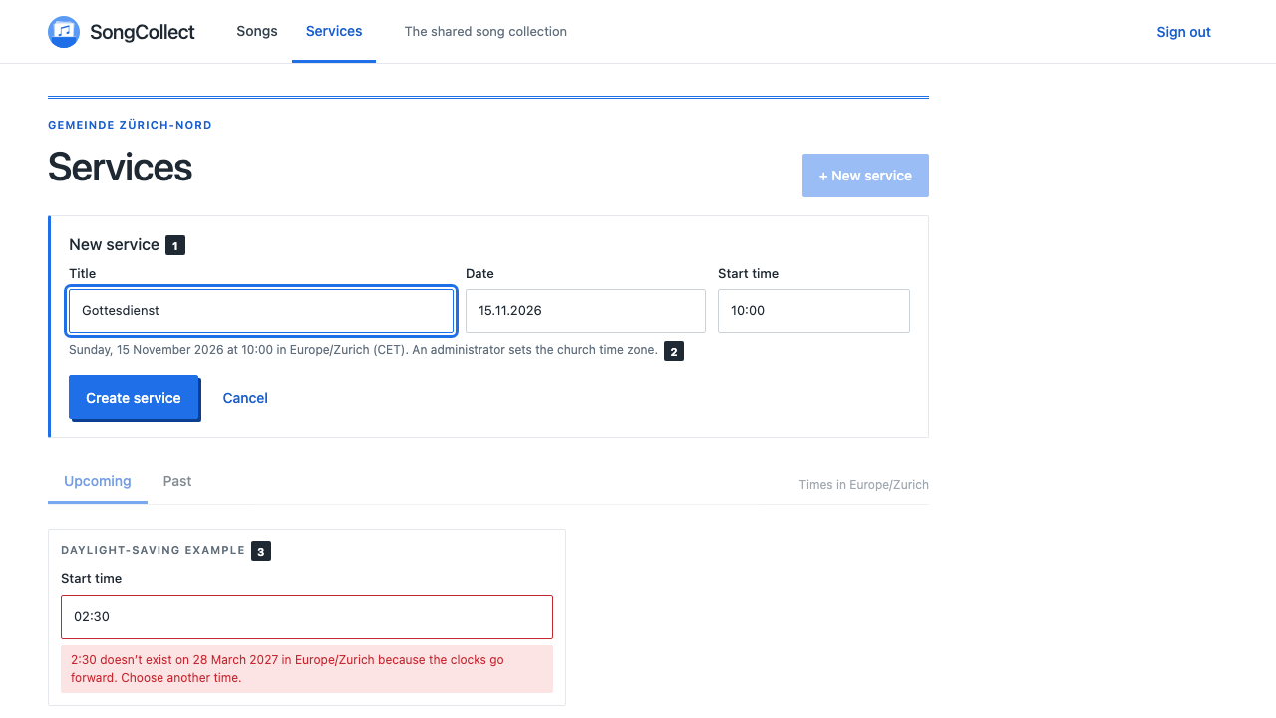
Task: Focus the Date field showing 15.11.2026
Action: coord(585,311)
